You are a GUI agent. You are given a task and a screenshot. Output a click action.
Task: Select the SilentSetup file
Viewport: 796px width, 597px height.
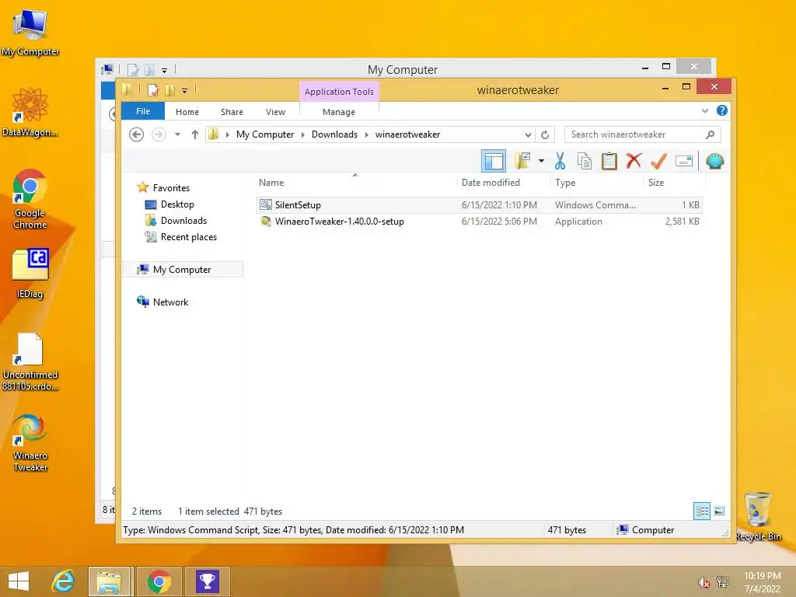(480, 205)
